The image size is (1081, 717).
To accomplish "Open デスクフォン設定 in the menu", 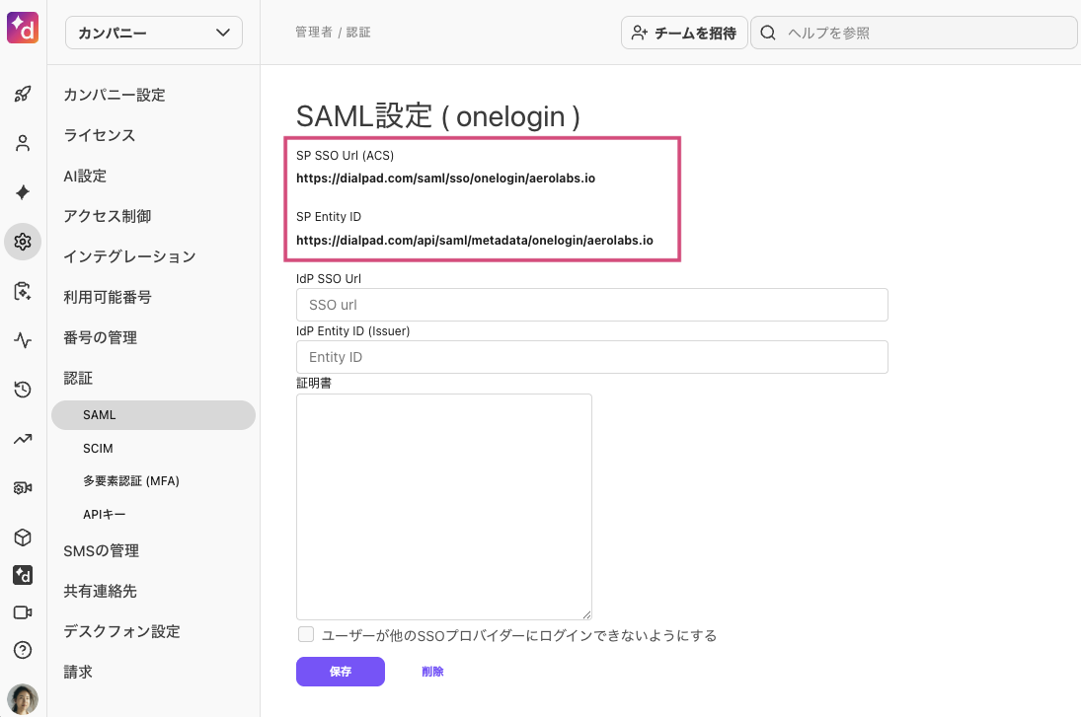I will tap(122, 631).
